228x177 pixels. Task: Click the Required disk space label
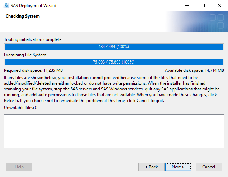(x=33, y=70)
